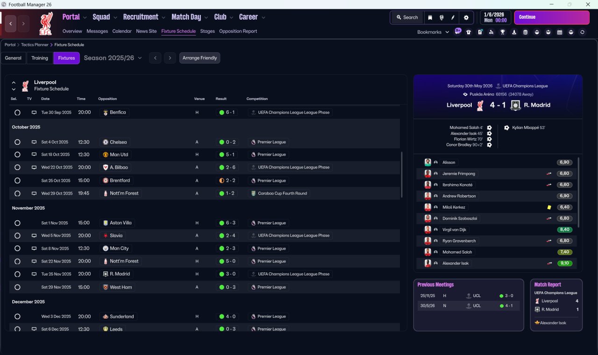Click the Continue button

coord(552,17)
